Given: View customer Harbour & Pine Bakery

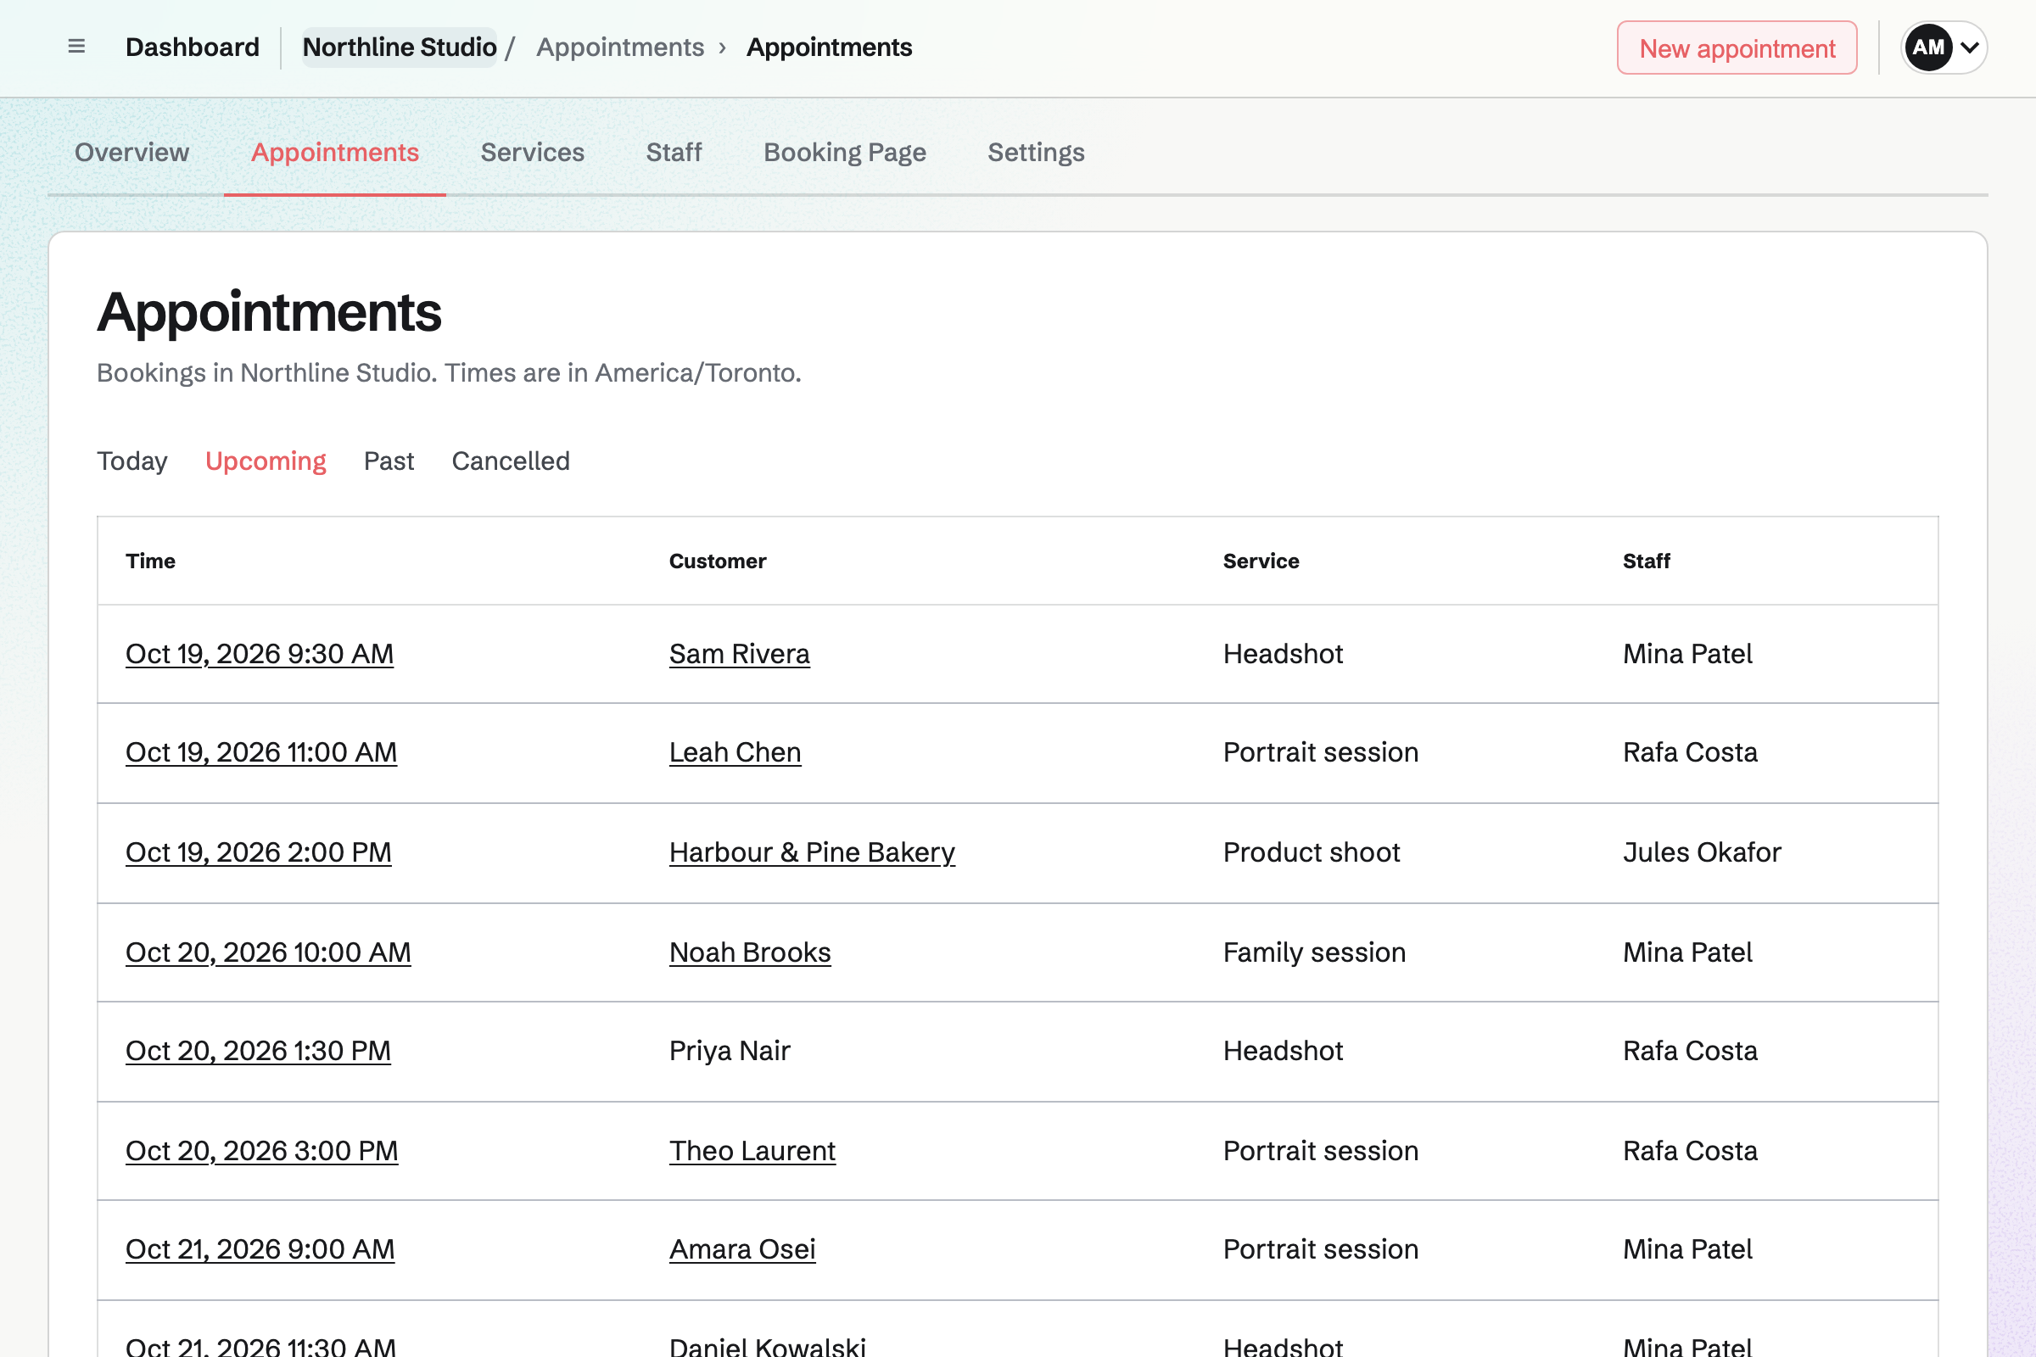Looking at the screenshot, I should 812,852.
